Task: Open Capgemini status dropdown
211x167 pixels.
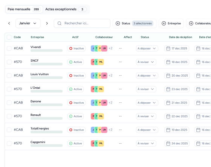Action: tap(146, 143)
